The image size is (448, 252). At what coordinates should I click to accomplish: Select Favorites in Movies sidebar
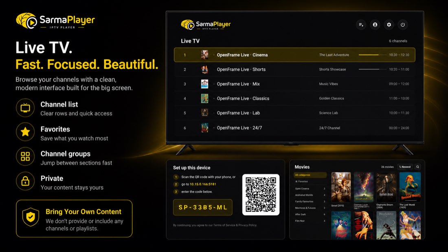310,182
